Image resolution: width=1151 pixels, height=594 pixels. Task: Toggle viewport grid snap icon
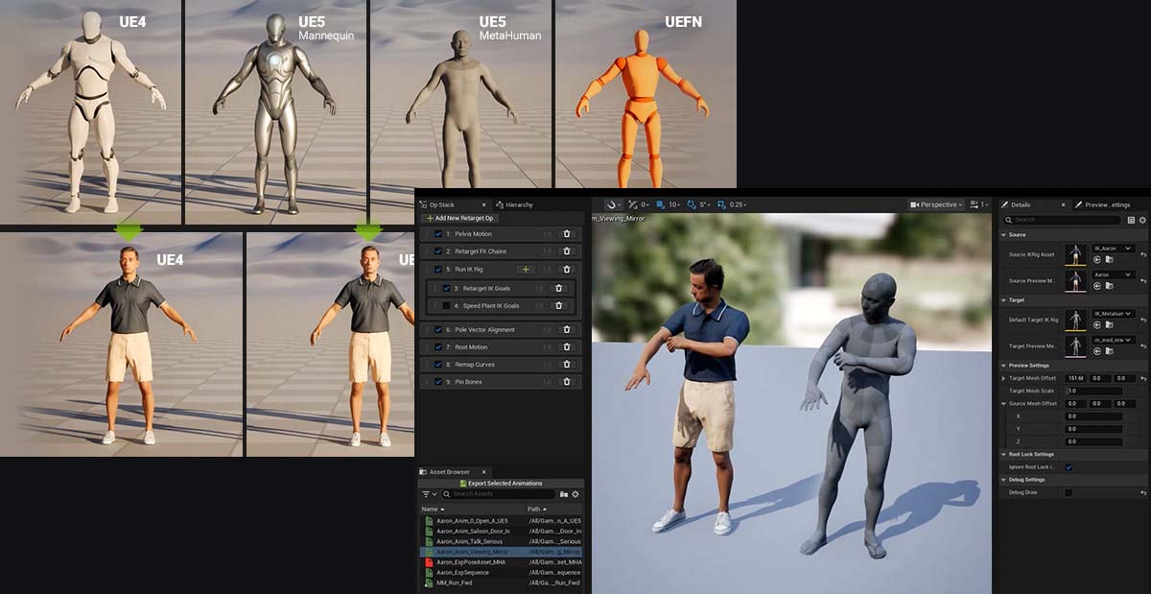662,204
